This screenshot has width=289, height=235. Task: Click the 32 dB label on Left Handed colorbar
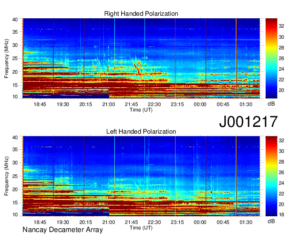click(281, 140)
